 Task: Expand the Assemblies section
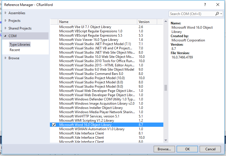[x=5, y=13]
